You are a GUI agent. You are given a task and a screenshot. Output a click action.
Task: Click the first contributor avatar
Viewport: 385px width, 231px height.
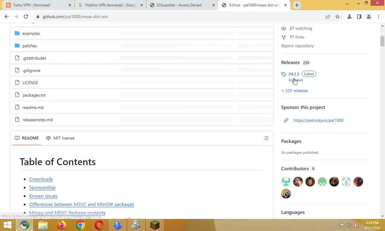click(286, 182)
